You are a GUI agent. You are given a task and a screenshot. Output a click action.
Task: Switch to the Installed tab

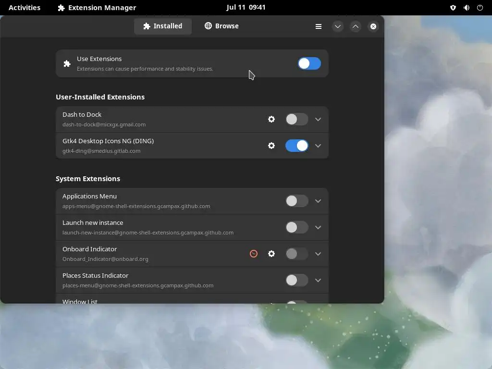(x=162, y=26)
